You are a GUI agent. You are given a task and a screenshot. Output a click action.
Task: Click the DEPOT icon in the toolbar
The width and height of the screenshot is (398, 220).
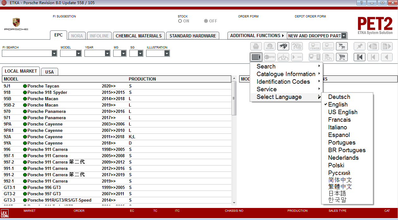coord(328,46)
